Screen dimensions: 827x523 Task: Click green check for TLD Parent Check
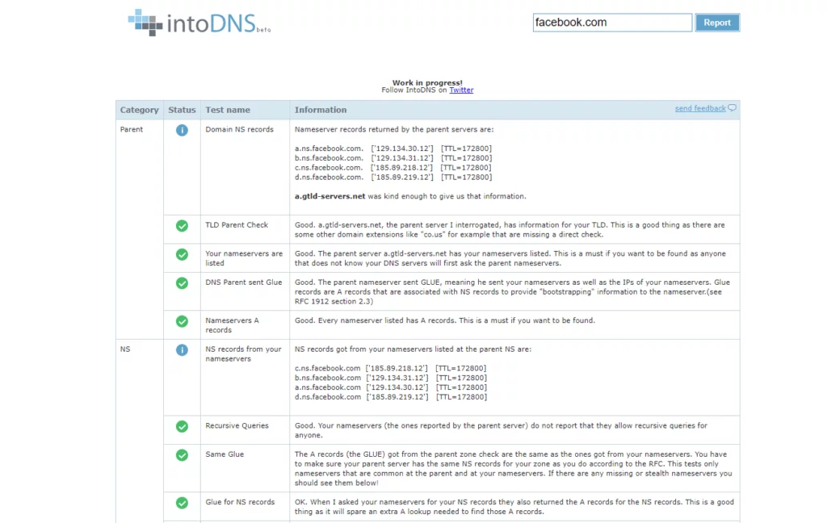[x=182, y=226]
